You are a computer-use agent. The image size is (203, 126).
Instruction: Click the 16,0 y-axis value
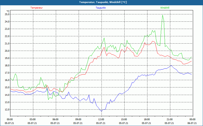pyautogui.click(x=7, y=80)
